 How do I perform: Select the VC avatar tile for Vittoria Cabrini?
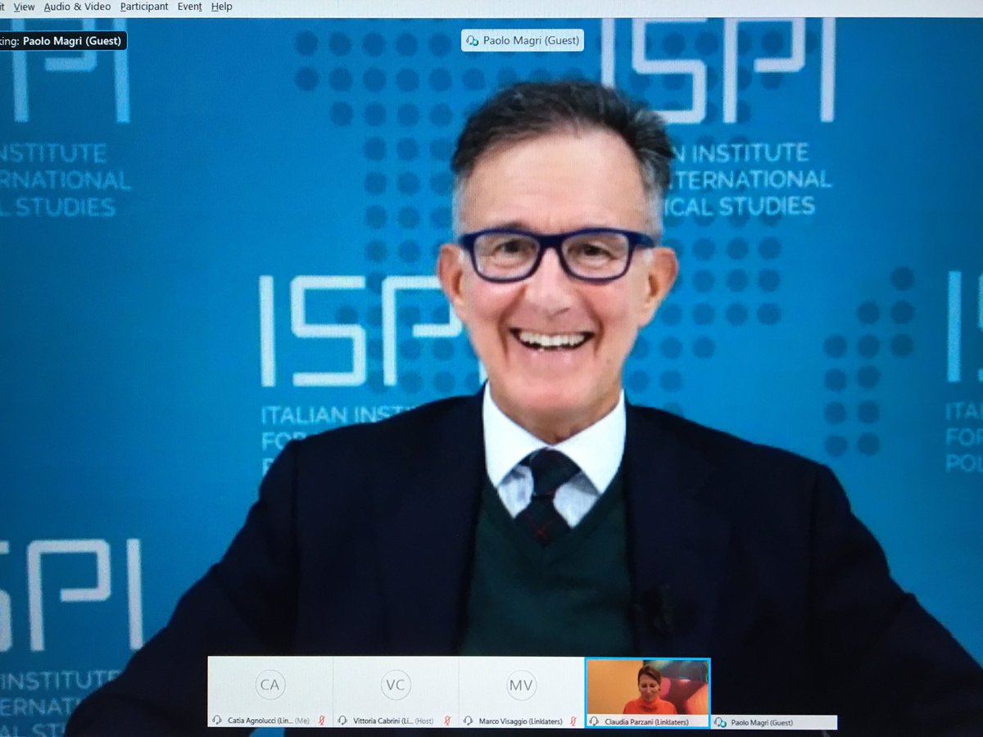396,684
